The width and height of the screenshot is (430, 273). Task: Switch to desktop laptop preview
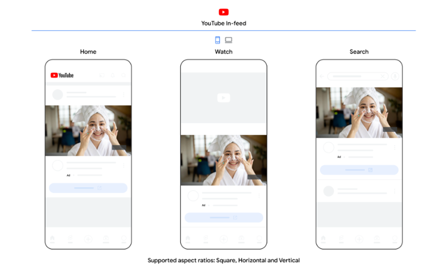(229, 40)
